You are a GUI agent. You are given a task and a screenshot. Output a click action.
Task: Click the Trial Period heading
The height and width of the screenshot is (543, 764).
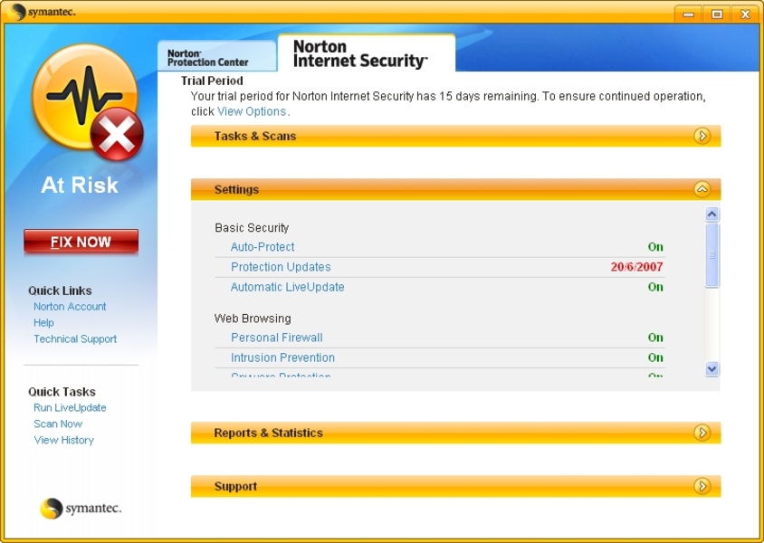coord(212,81)
